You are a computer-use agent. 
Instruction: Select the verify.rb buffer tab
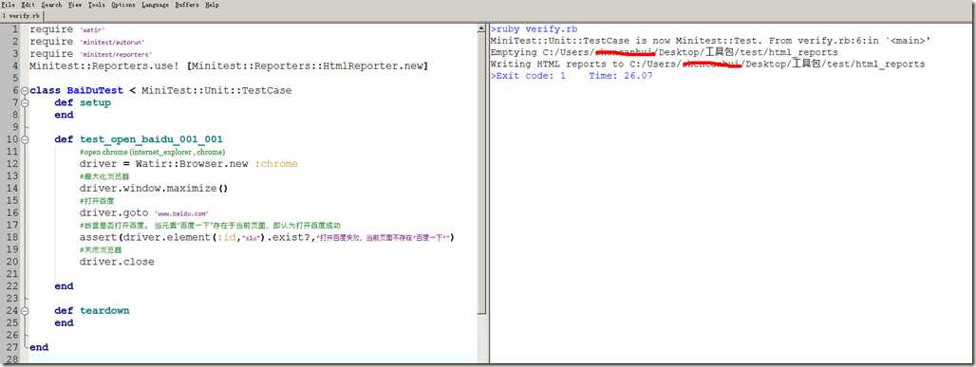pyautogui.click(x=22, y=15)
